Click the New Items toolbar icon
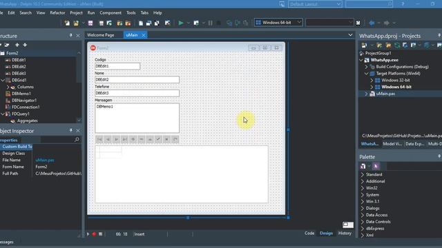This screenshot has width=442, height=248. 67,23
